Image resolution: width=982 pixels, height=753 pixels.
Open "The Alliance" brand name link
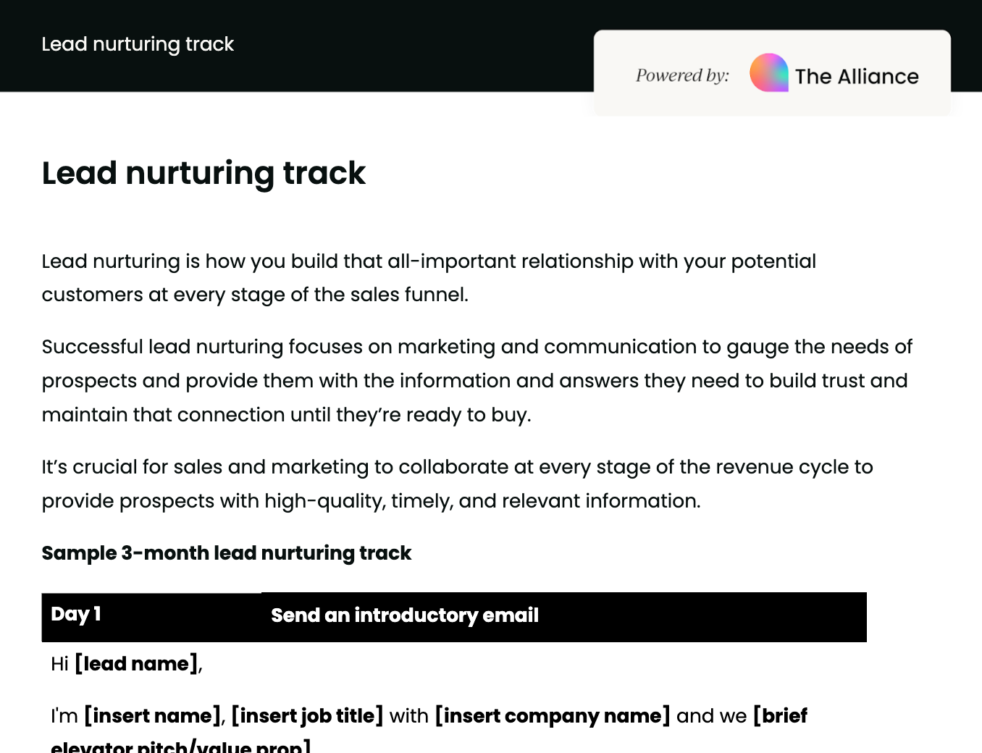click(856, 77)
